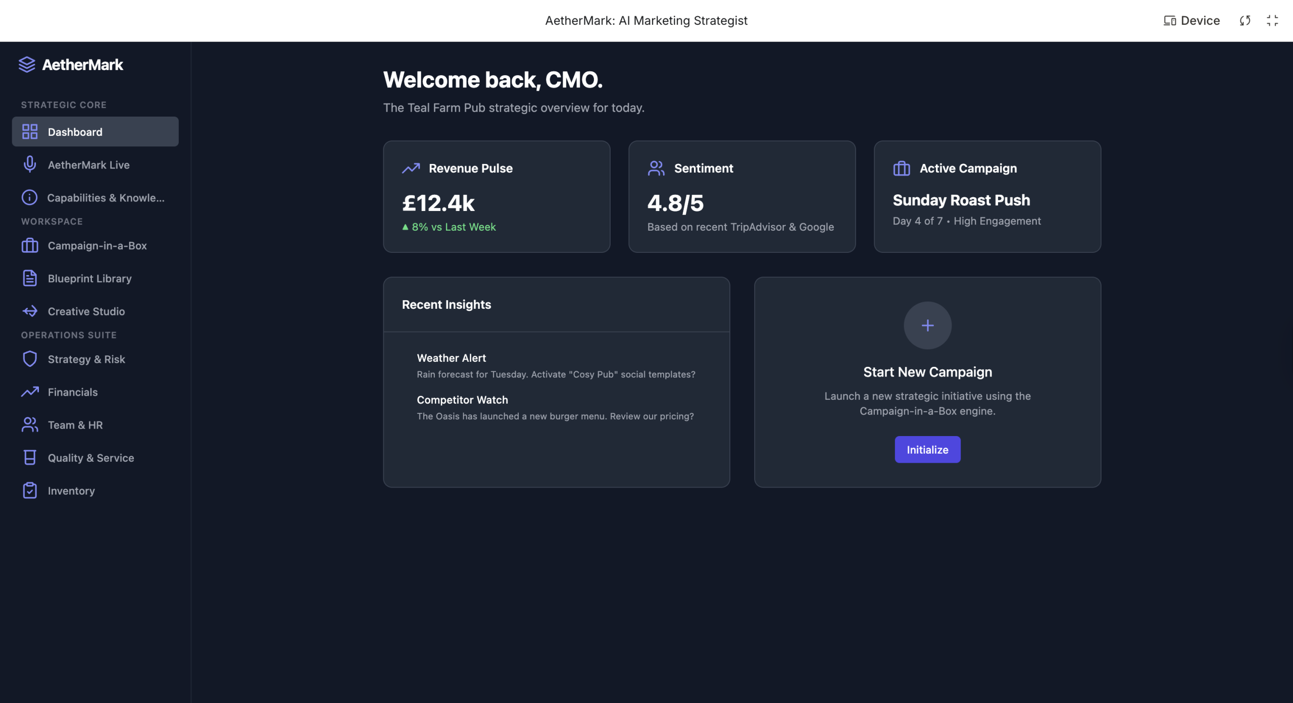Click the info icon beside Capabilities & Knowledge
The height and width of the screenshot is (703, 1293).
pos(29,197)
